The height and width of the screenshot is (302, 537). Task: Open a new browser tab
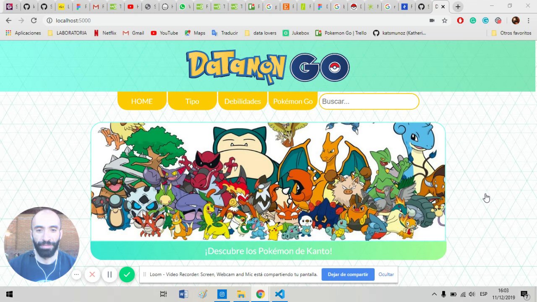tap(458, 7)
